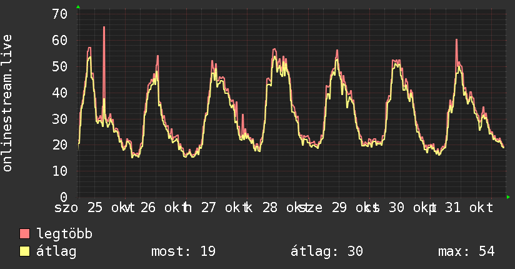Click the y-axis label 20
Viewport: 515px width, 269px height.
tap(60, 145)
